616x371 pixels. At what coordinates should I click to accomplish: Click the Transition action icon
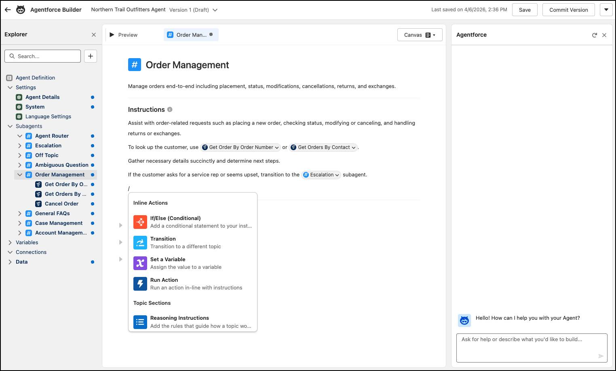coord(140,243)
